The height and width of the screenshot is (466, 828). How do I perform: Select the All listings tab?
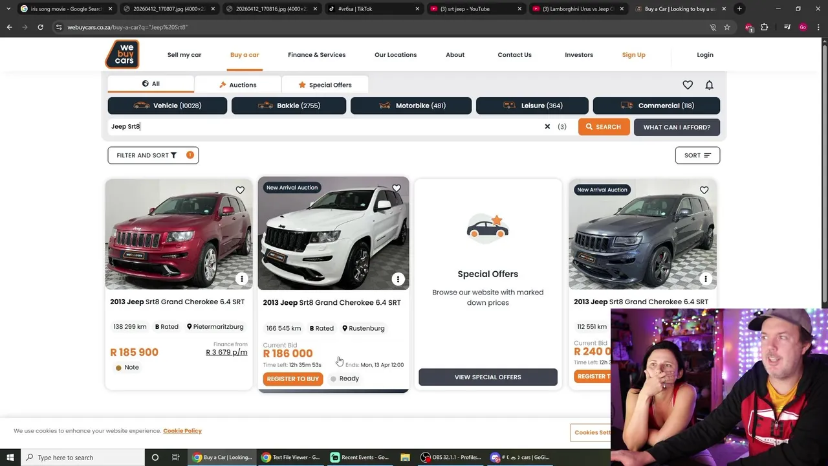(x=151, y=84)
